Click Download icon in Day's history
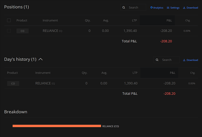The width and height of the screenshot is (202, 137). pyautogui.click(x=184, y=60)
